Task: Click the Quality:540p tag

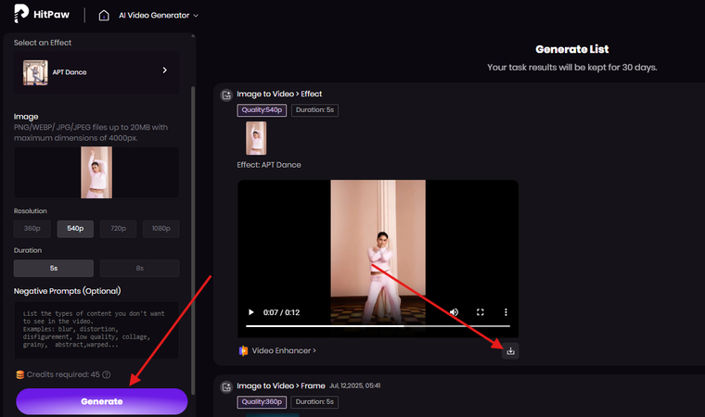Action: pos(262,110)
